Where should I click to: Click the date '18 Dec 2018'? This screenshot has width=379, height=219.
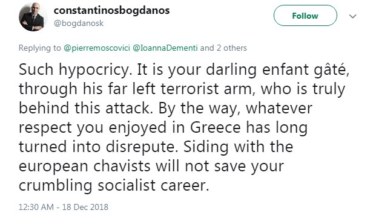pos(85,207)
